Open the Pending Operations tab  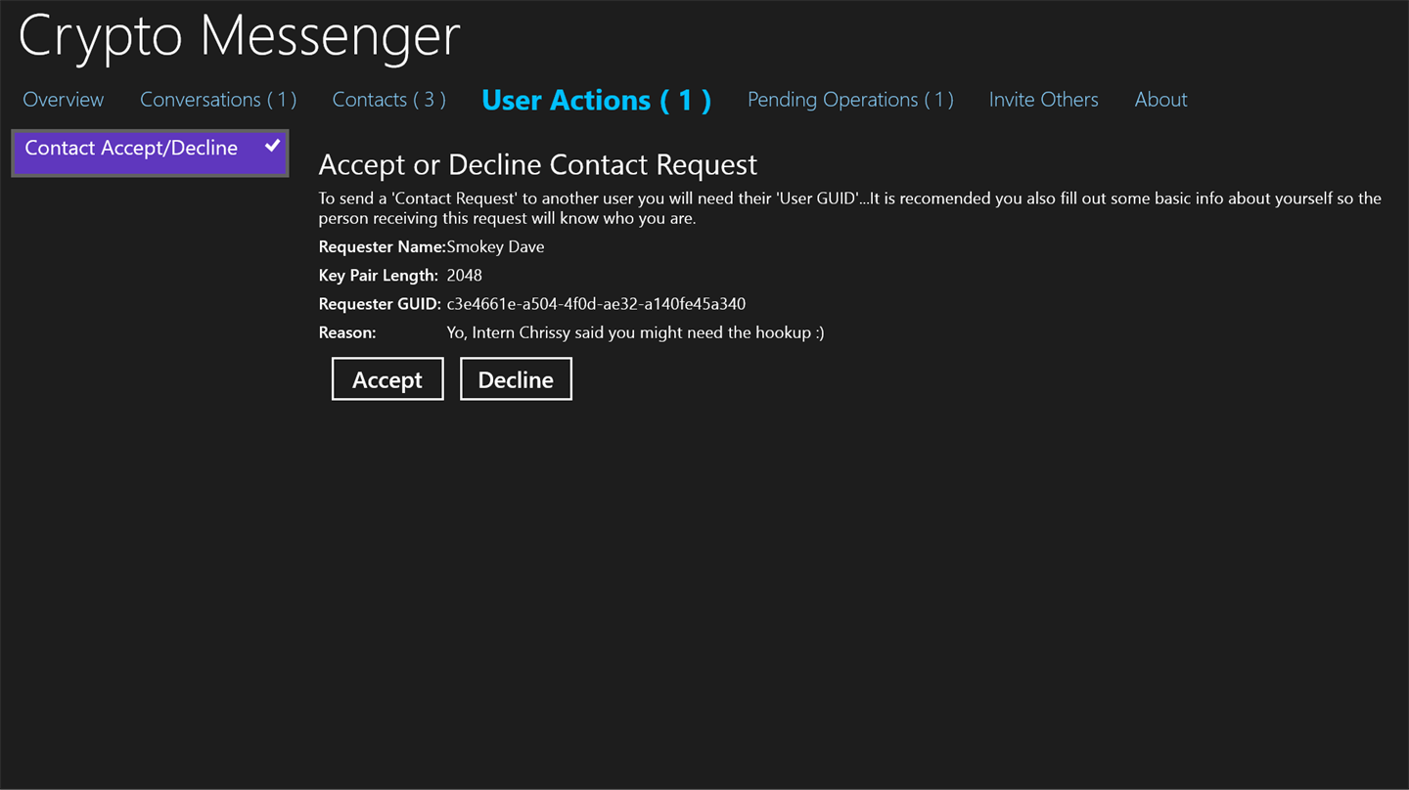point(849,100)
